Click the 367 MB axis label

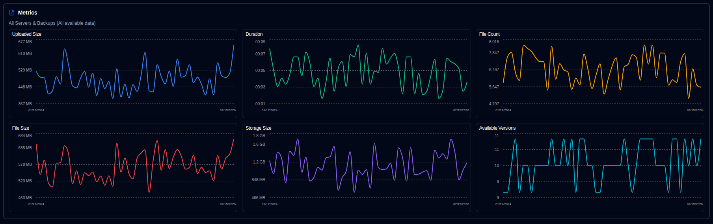tap(25, 104)
